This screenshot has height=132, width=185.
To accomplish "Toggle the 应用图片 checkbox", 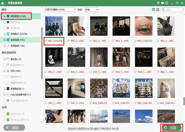I will click(4, 34).
